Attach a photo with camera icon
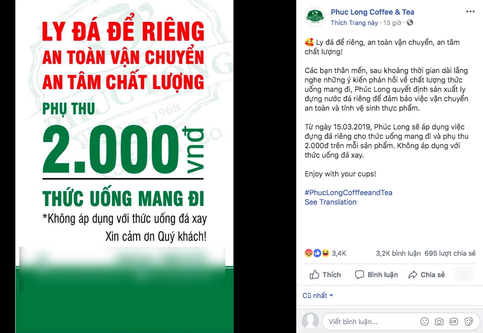 pos(439,322)
